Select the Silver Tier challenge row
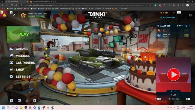The image size is (195, 110). [x=173, y=35]
